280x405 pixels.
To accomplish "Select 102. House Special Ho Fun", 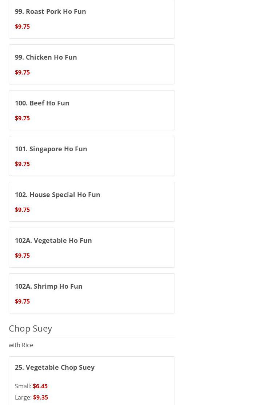I will point(57,195).
